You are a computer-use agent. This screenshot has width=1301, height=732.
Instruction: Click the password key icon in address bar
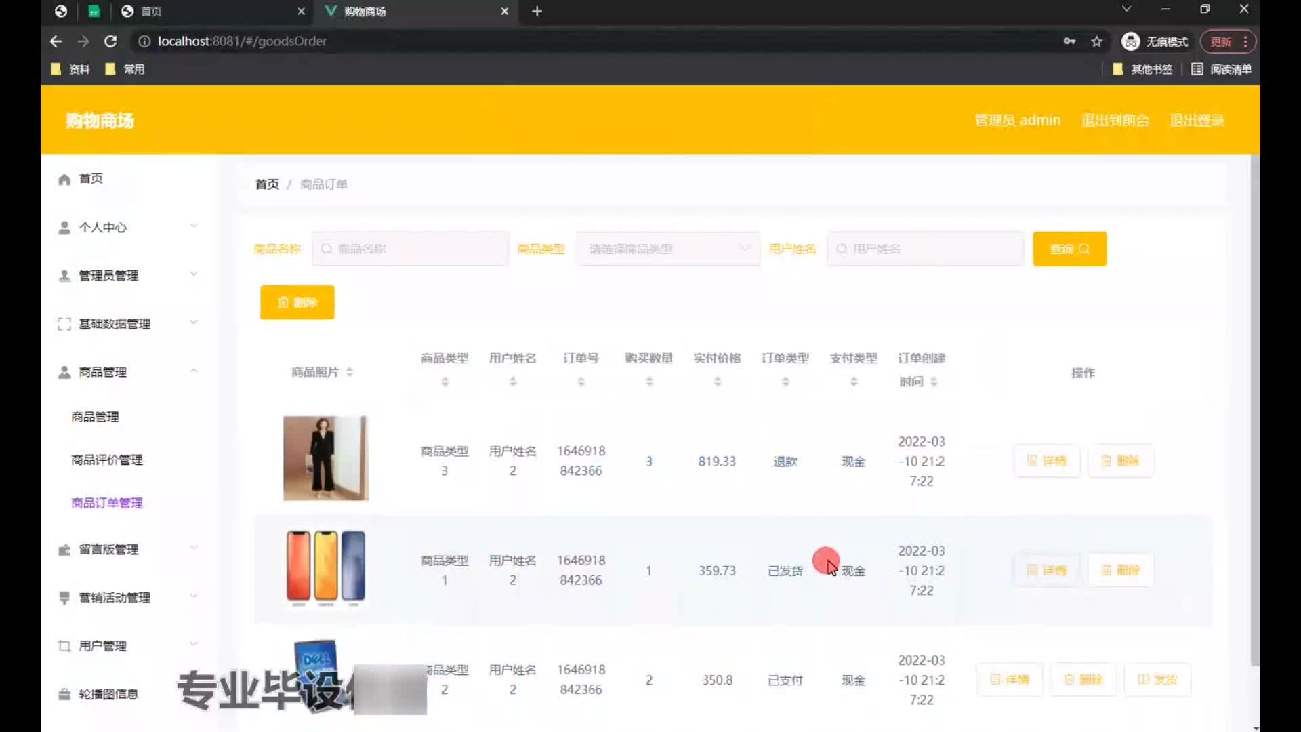pos(1069,41)
